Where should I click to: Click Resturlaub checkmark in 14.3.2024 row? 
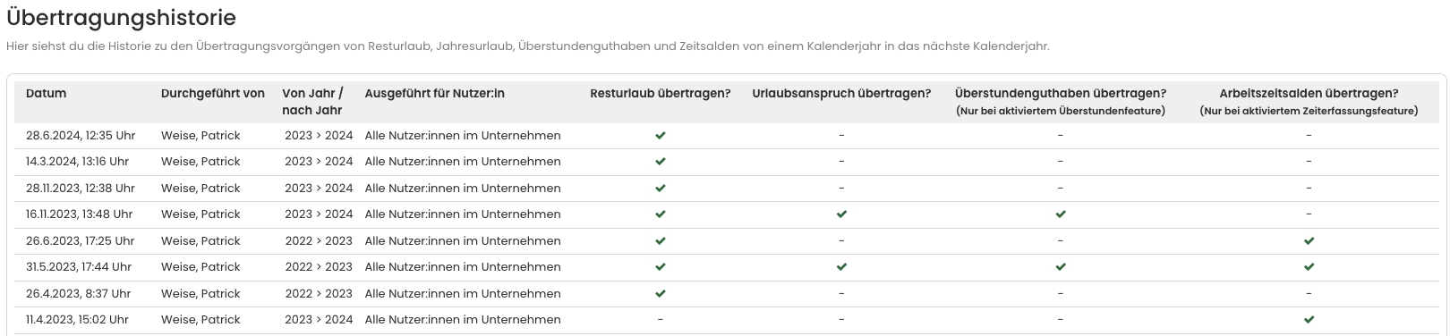661,162
